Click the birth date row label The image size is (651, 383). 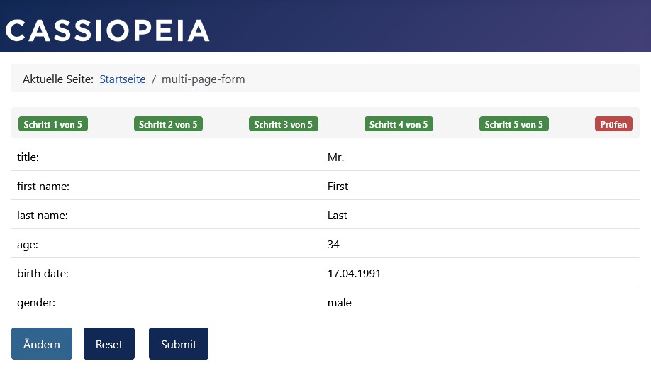(x=43, y=274)
